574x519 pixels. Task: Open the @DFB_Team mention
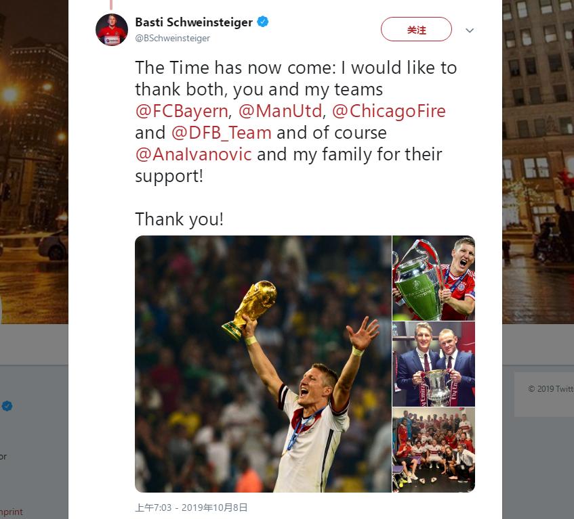coord(222,133)
